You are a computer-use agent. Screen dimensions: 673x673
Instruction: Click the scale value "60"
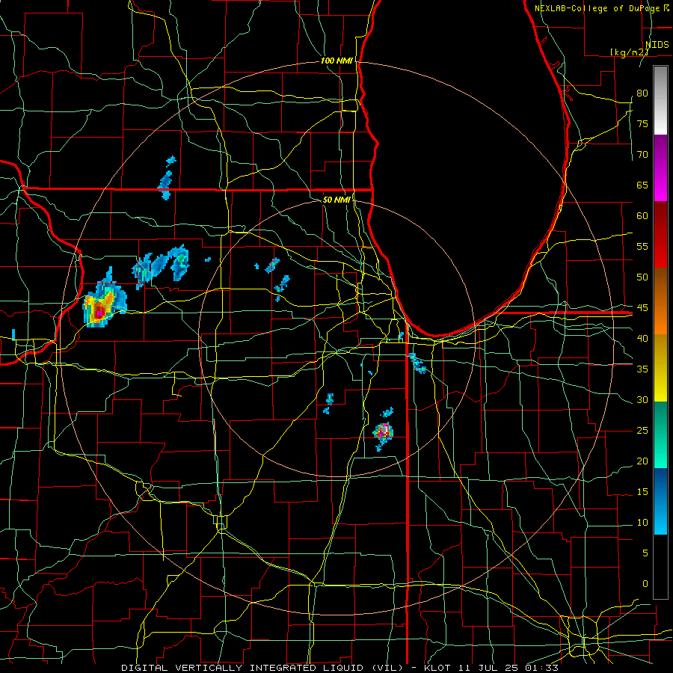click(642, 216)
